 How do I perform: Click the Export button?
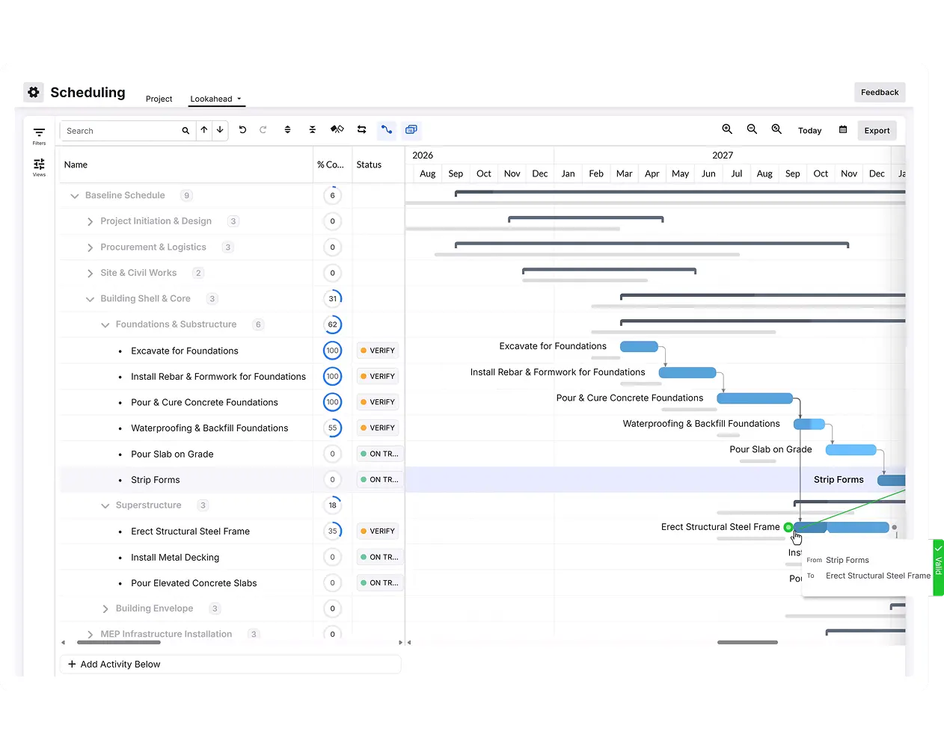pos(877,131)
